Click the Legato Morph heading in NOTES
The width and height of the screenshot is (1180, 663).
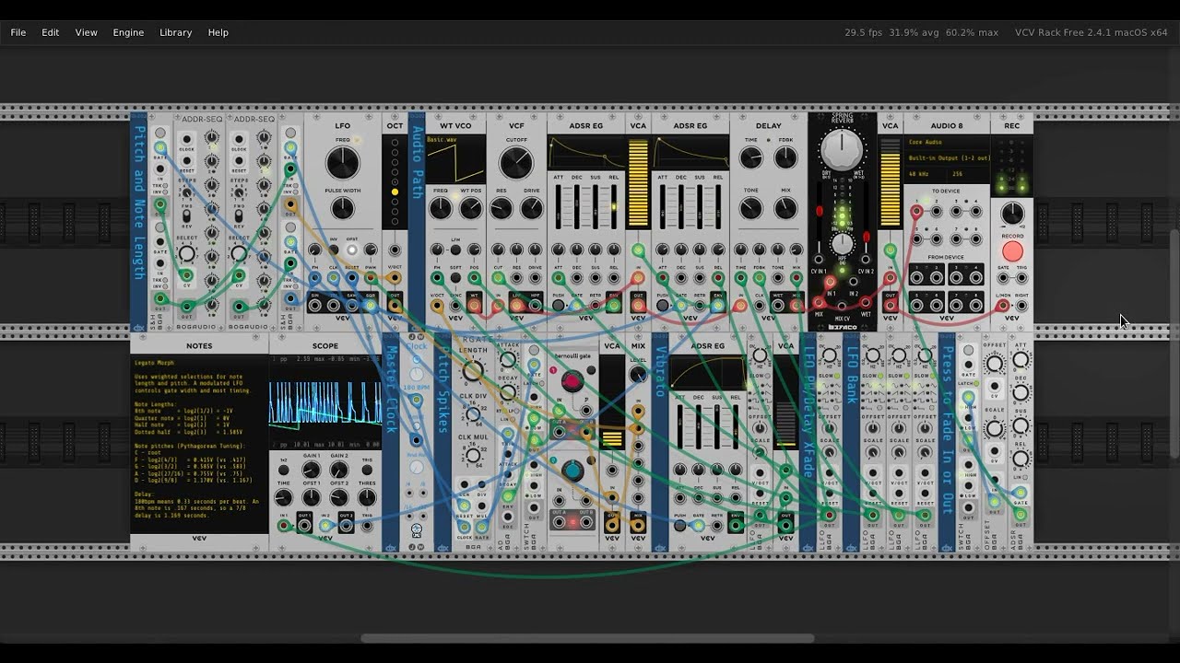[153, 363]
